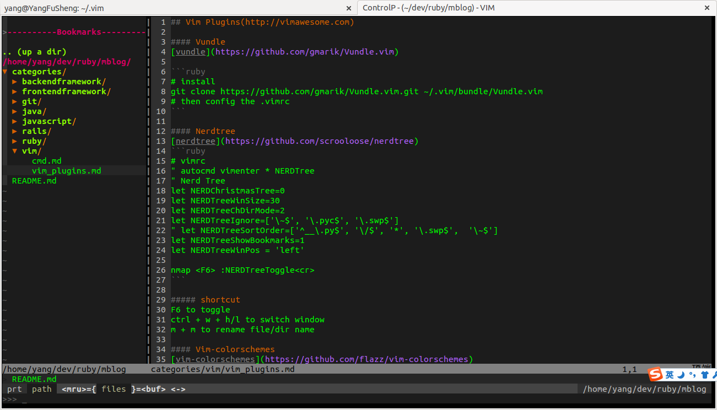Click 'let NERDTreeWinSize=30' line
This screenshot has height=410, width=717.
(225, 201)
